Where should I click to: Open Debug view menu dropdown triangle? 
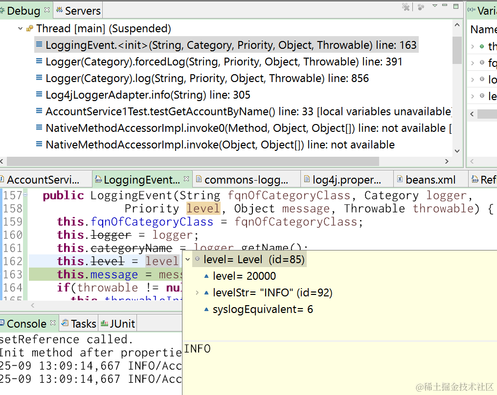point(435,6)
